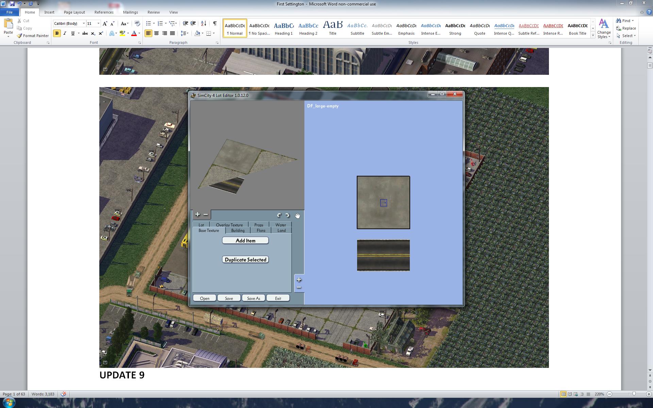Toggle Outline view button
Image resolution: width=653 pixels, height=408 pixels.
[x=582, y=394]
